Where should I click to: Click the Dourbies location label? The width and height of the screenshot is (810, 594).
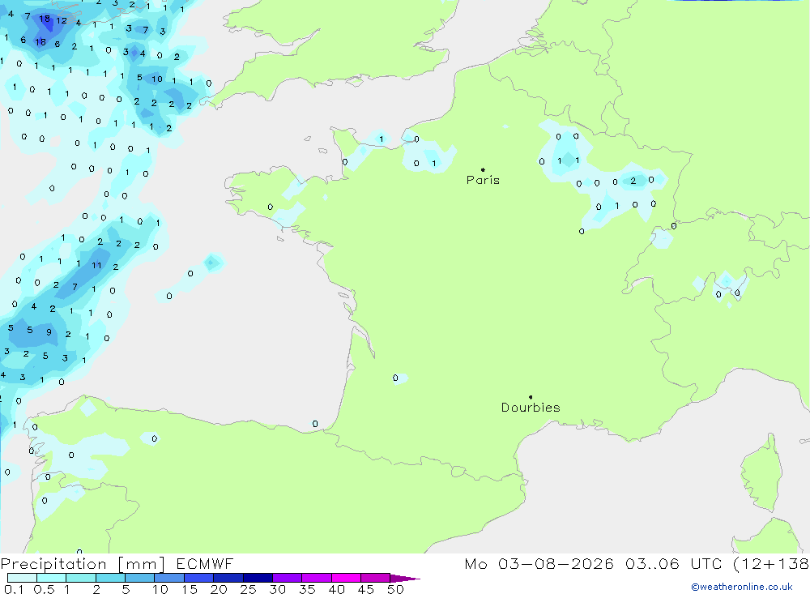(x=531, y=408)
